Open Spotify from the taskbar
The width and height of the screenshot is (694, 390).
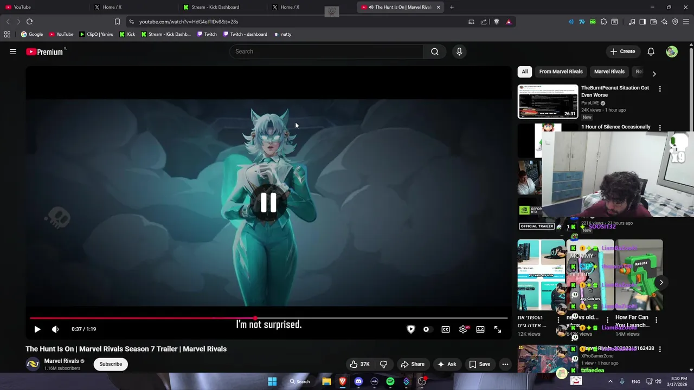pyautogui.click(x=390, y=381)
